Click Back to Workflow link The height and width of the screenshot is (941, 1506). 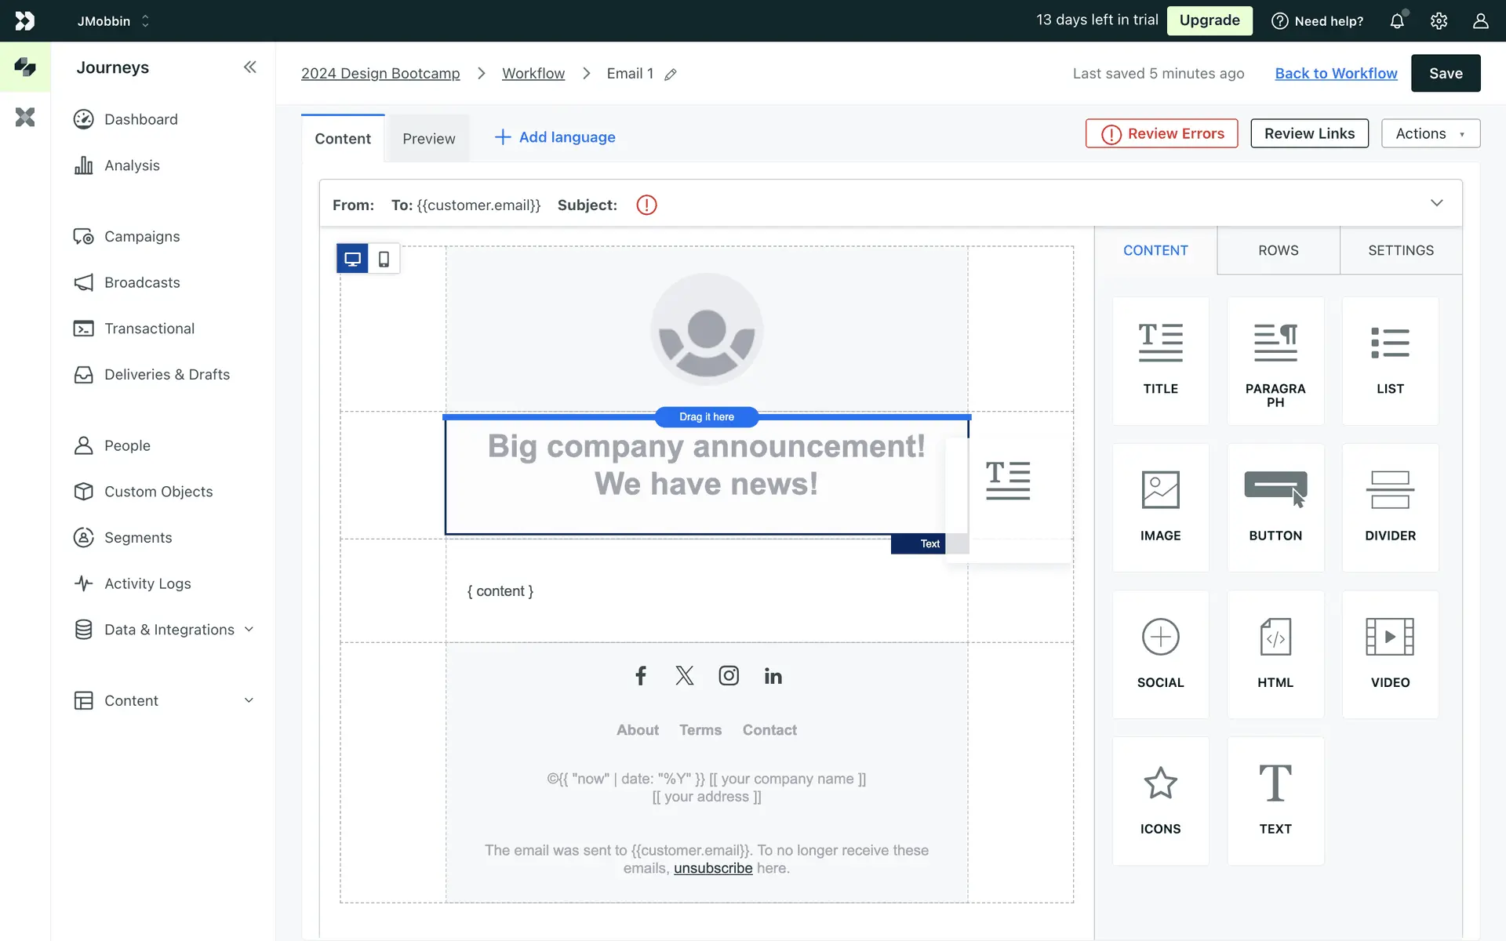pos(1336,73)
